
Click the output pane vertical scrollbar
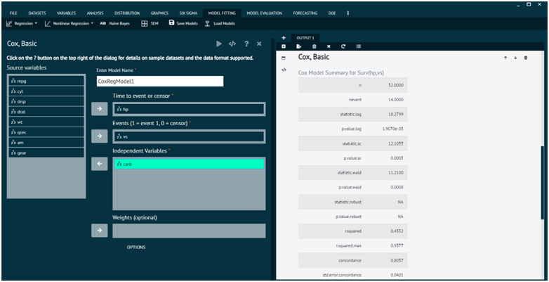[543, 182]
